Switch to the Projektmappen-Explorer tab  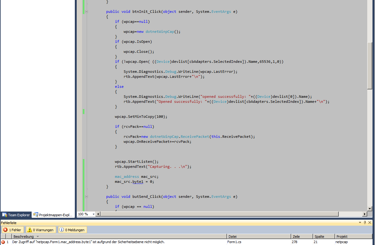(53, 215)
